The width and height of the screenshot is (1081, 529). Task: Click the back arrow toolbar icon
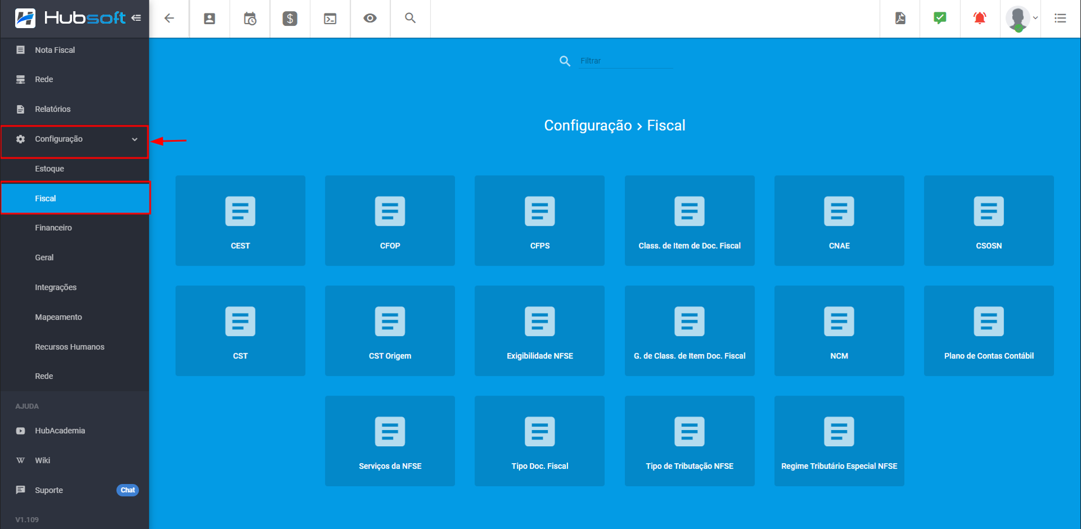pyautogui.click(x=169, y=19)
